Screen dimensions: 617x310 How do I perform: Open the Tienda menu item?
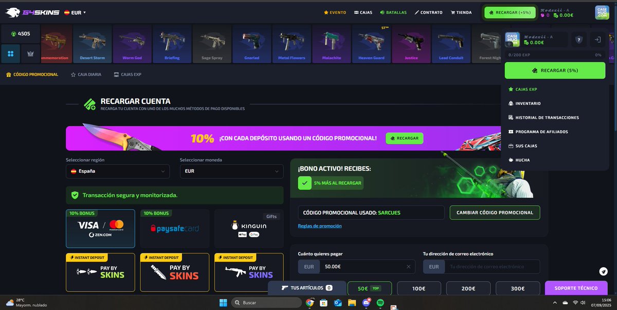click(x=461, y=12)
